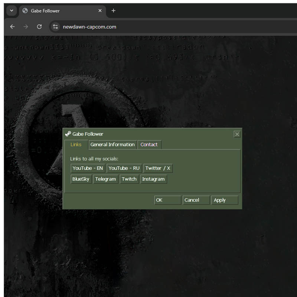Click the Steam logo icon in dialog title
This screenshot has width=297, height=297.
68,134
